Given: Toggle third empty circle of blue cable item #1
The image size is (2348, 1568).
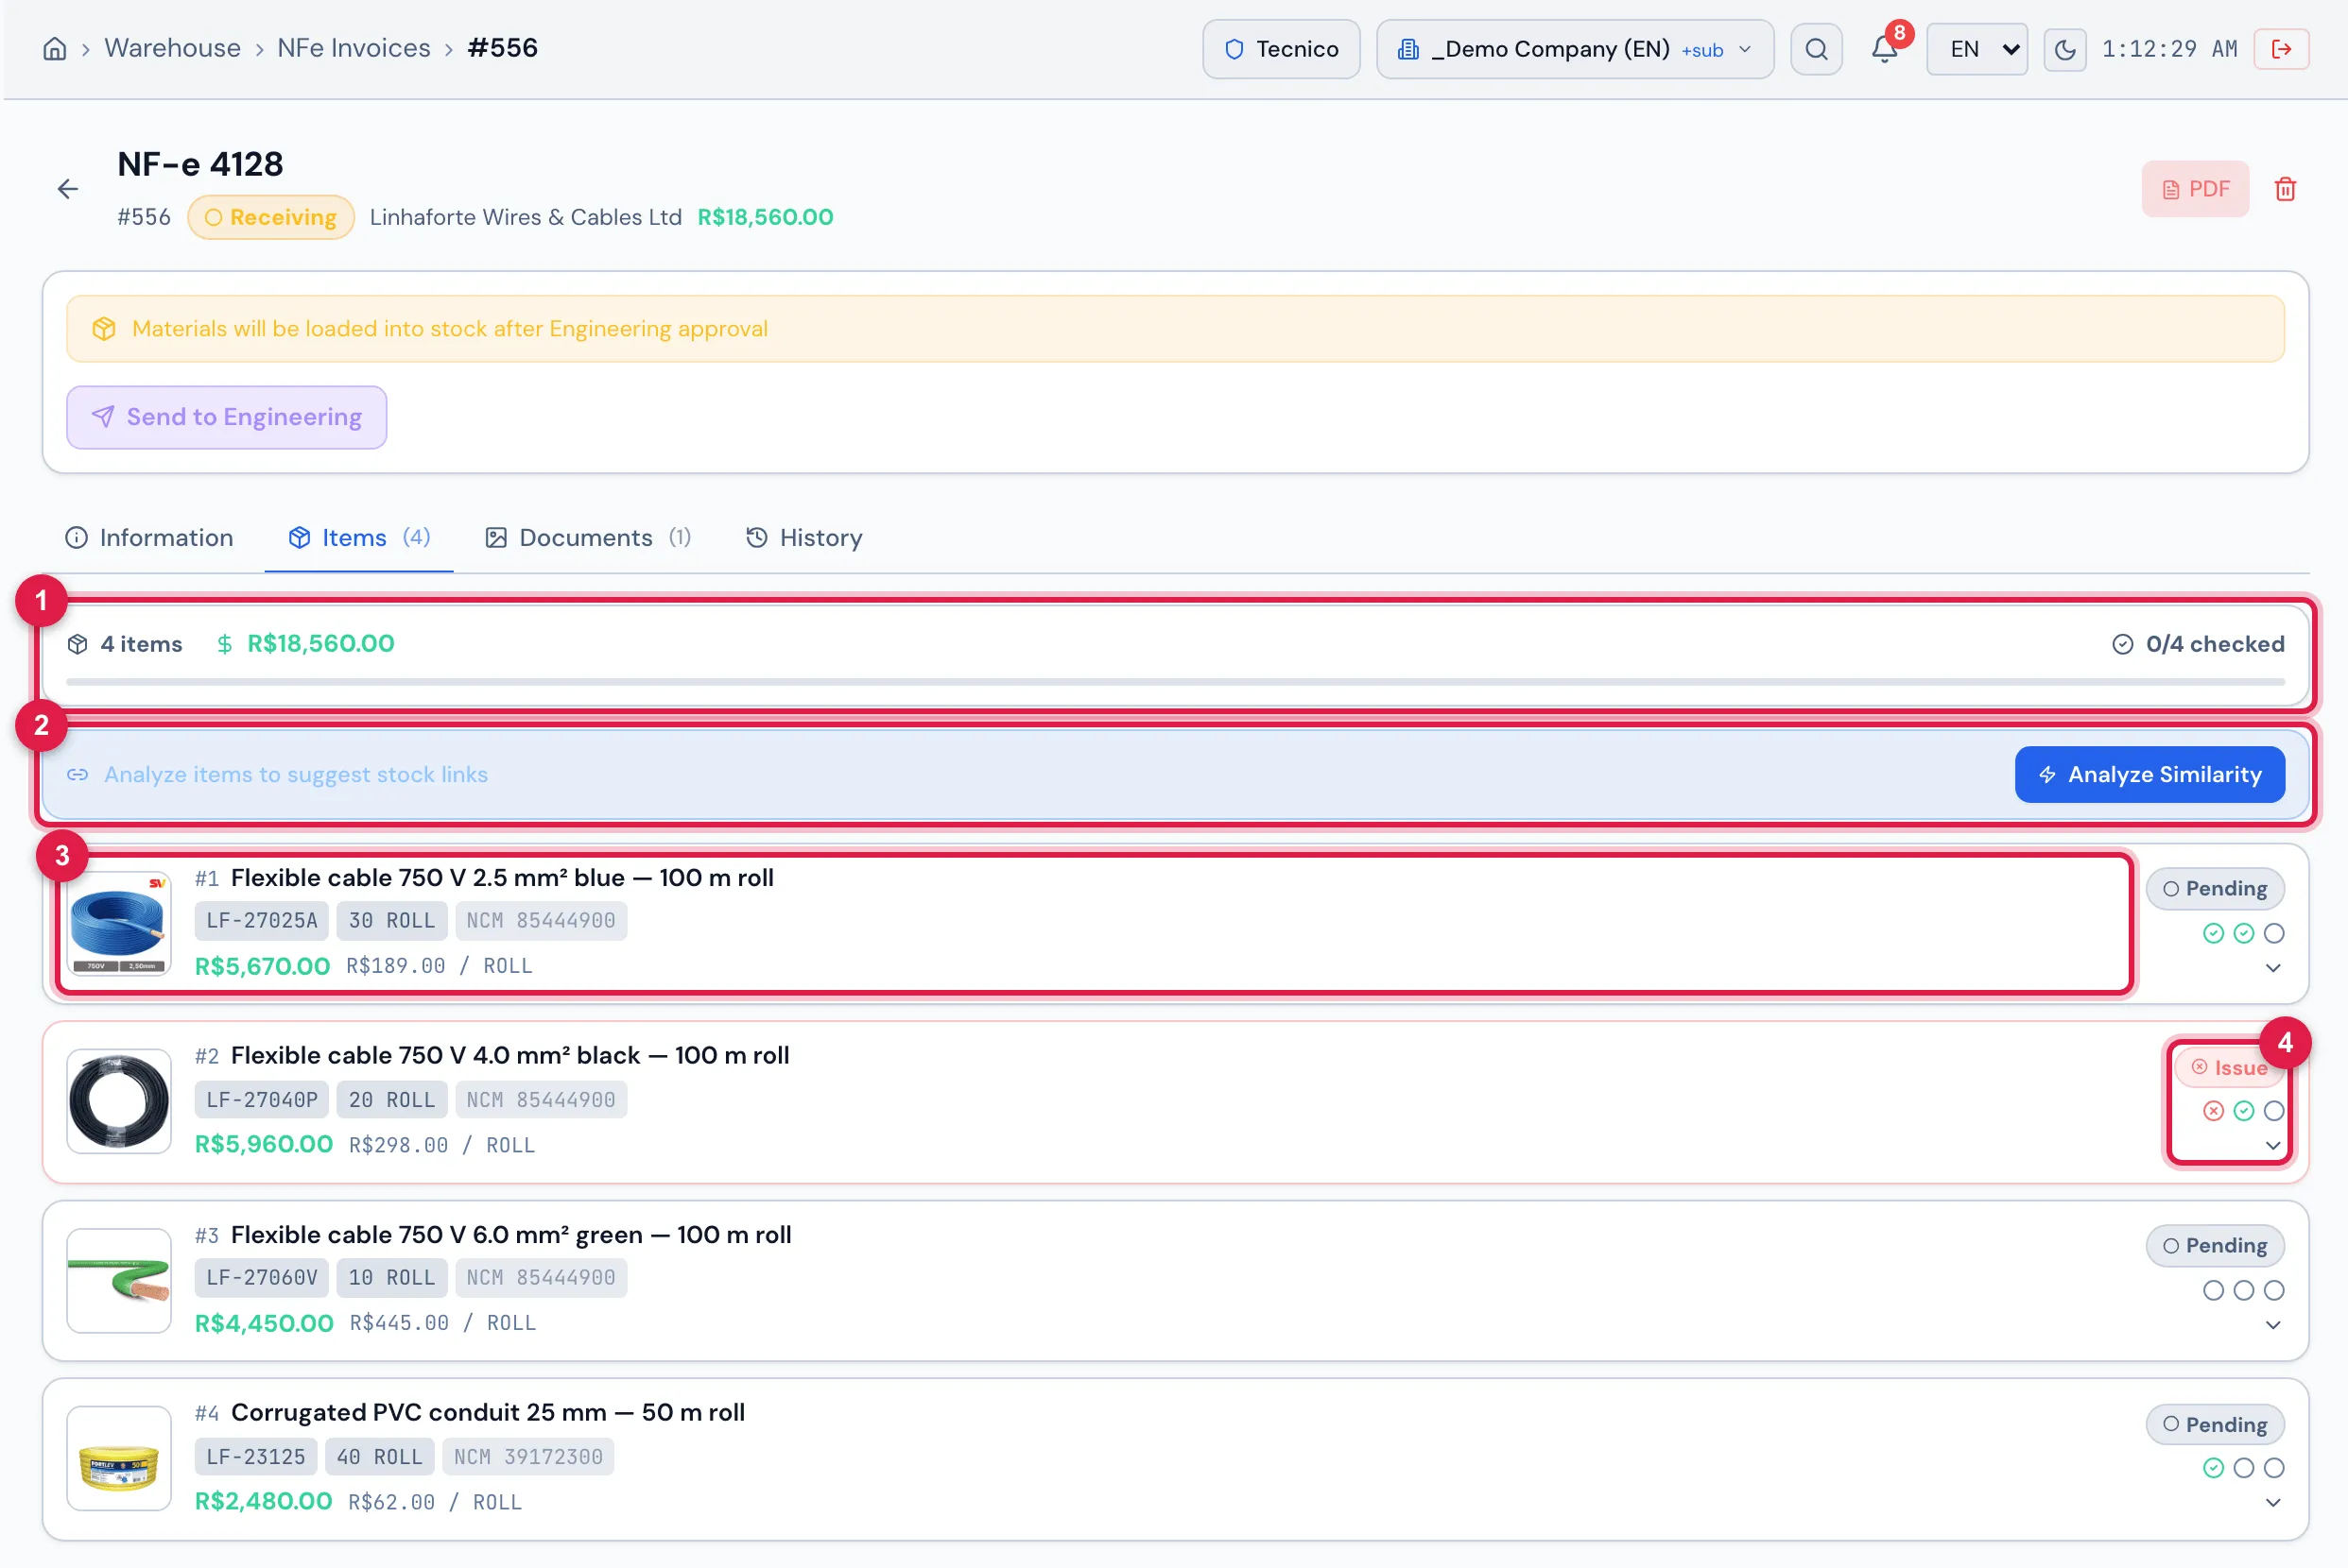Looking at the screenshot, I should (x=2273, y=933).
